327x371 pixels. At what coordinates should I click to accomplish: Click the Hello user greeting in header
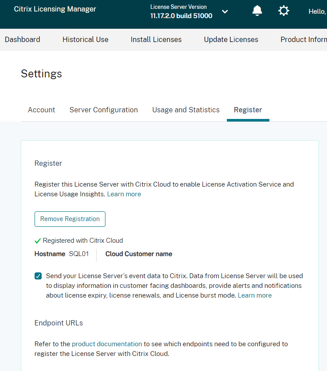(318, 11)
